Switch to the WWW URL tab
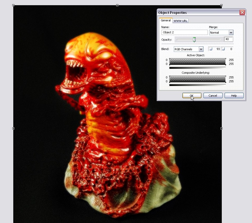 [180, 21]
